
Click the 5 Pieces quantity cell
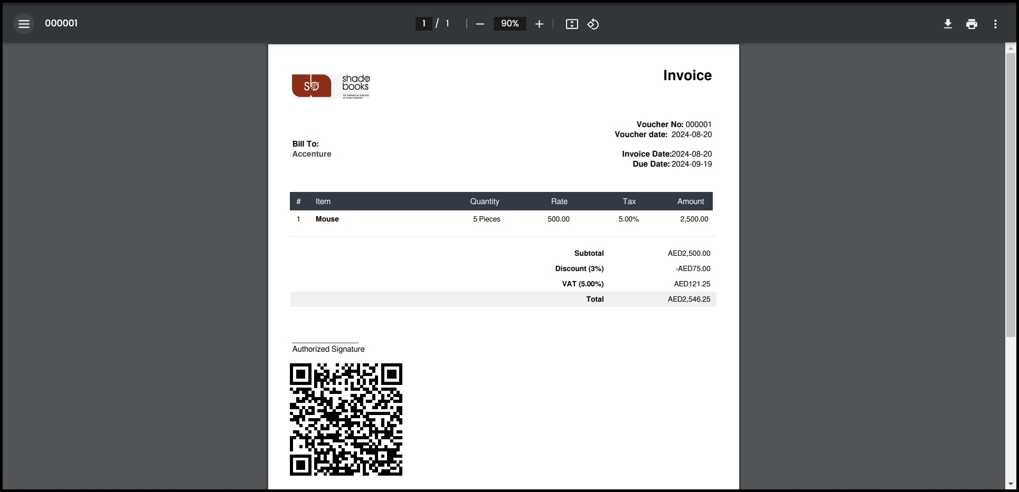pos(487,219)
